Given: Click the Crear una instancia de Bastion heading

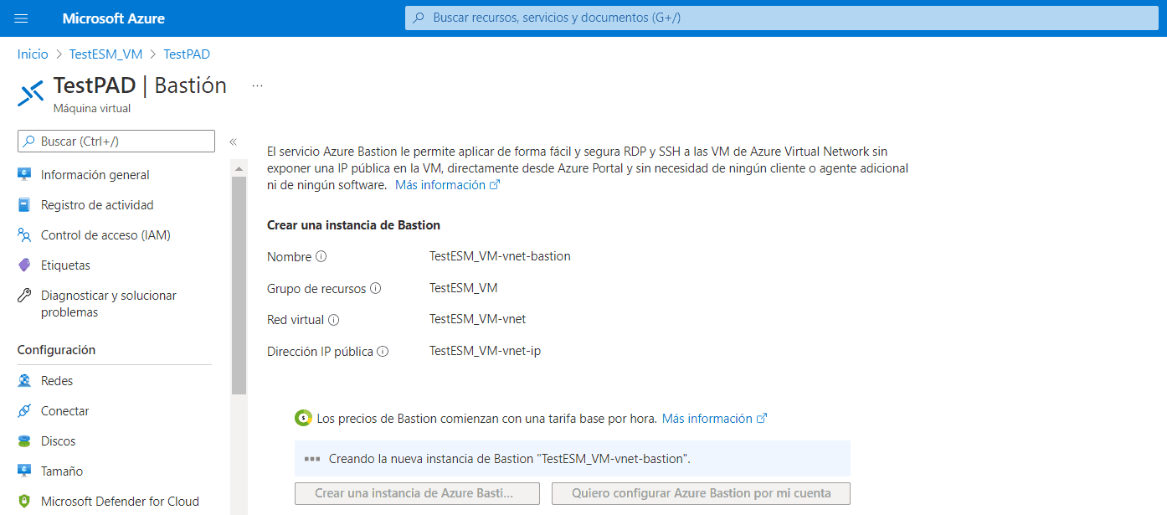Looking at the screenshot, I should pyautogui.click(x=353, y=225).
